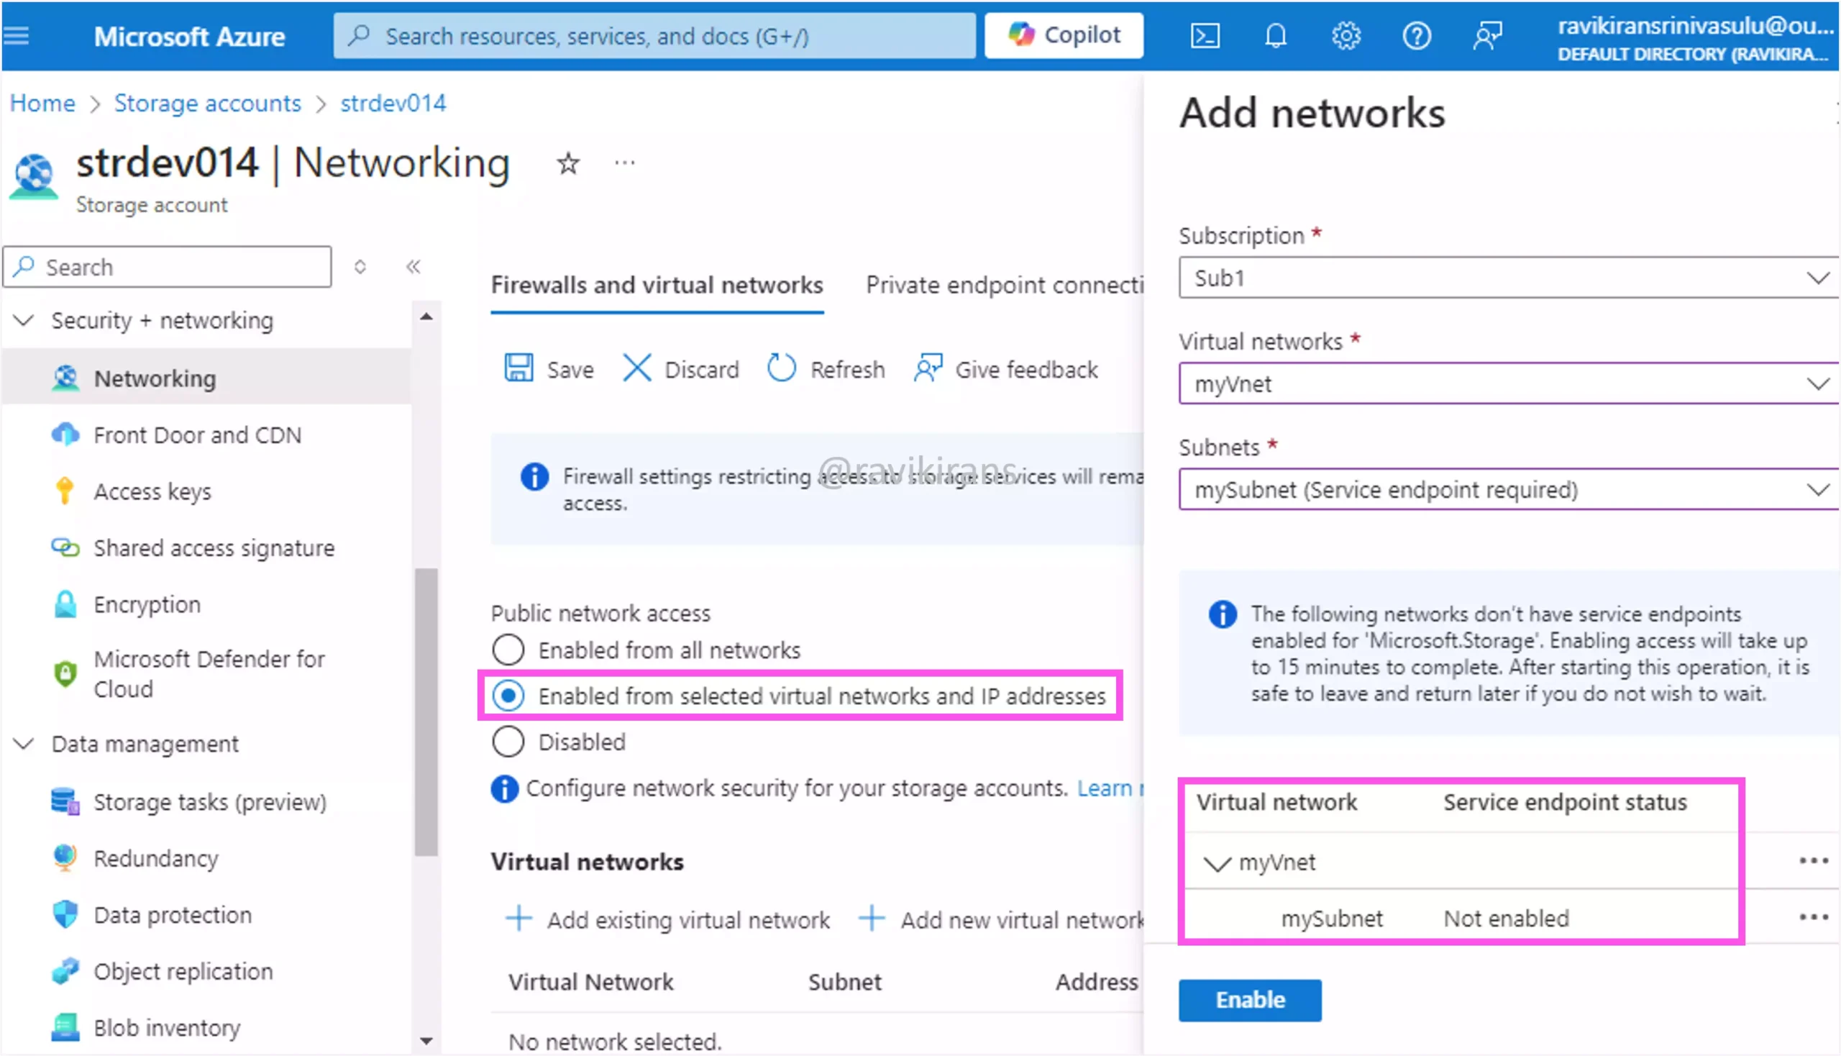Click the Refresh circular arrow icon
The image size is (1841, 1056).
781,368
